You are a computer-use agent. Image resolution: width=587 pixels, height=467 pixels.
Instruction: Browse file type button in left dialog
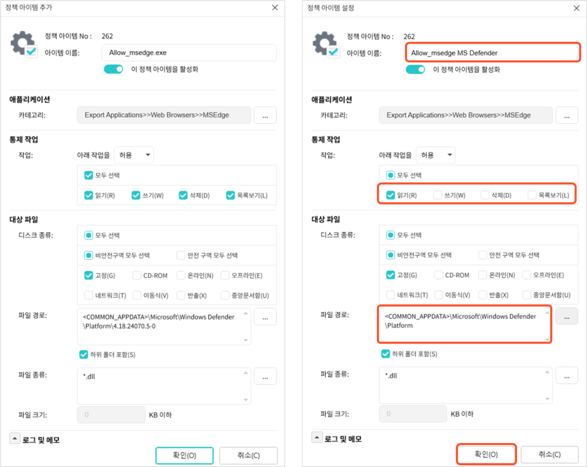coord(265,376)
